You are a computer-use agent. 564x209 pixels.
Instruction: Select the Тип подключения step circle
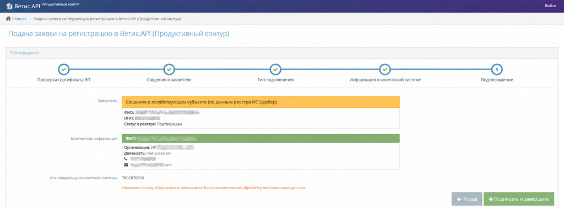(275, 69)
